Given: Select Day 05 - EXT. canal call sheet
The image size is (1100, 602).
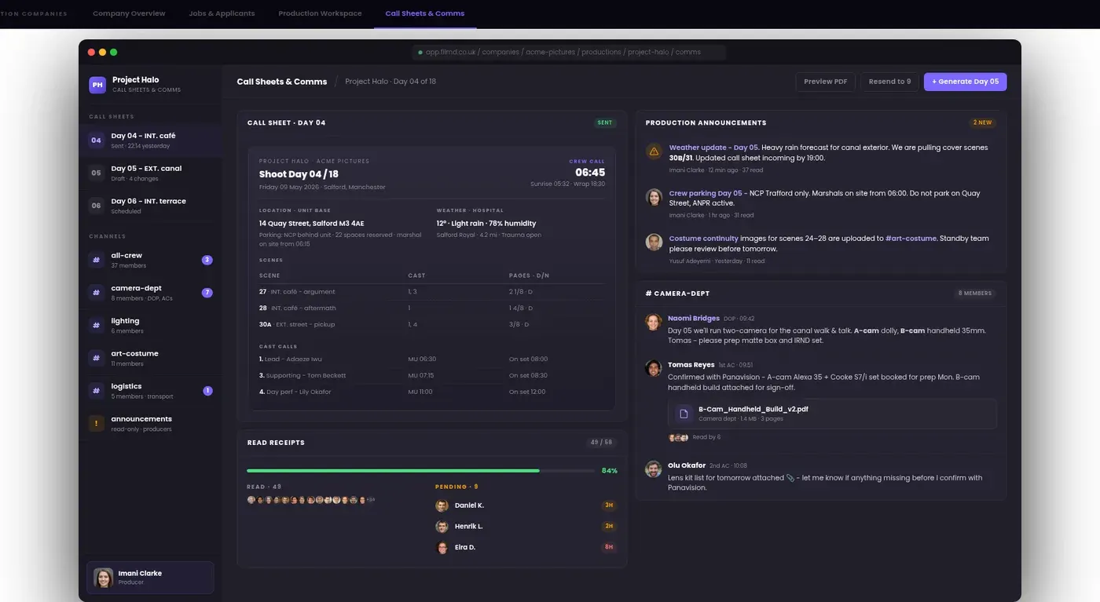Looking at the screenshot, I should click(150, 173).
